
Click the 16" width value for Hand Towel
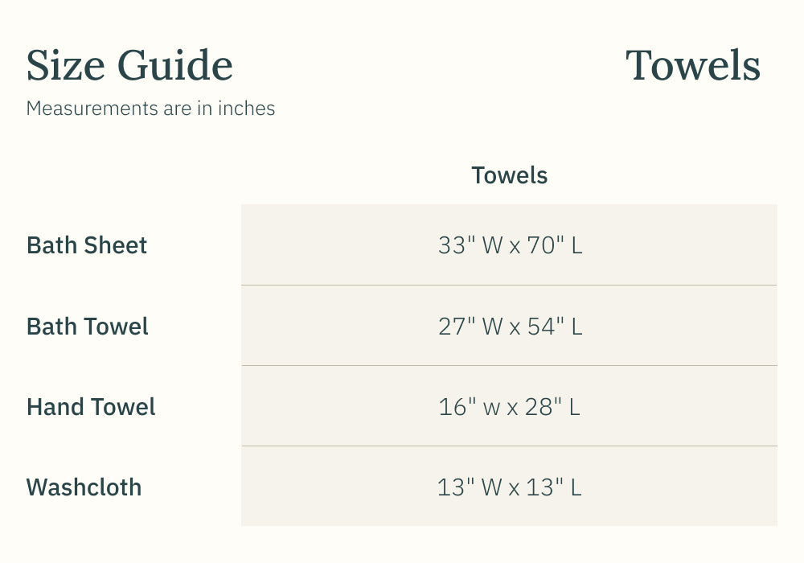[457, 407]
